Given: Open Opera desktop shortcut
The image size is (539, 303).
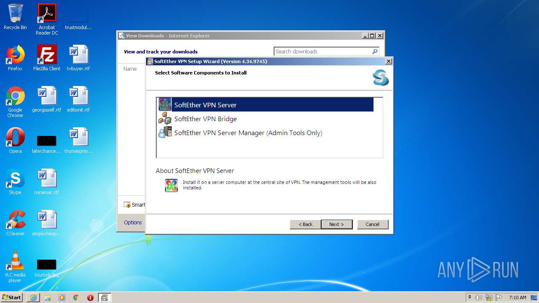Looking at the screenshot, I should [15, 141].
